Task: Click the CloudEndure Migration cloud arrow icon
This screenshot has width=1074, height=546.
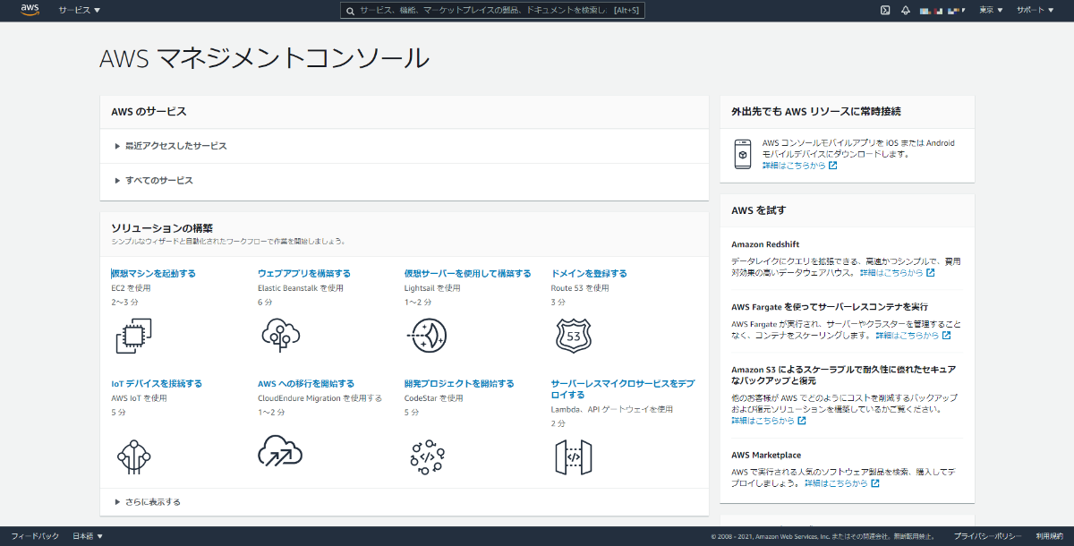Action: point(280,452)
